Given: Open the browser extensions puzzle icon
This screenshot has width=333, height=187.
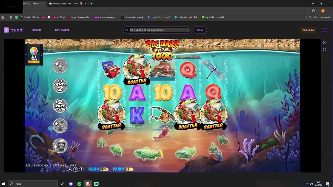Looking at the screenshot, I should [313, 11].
